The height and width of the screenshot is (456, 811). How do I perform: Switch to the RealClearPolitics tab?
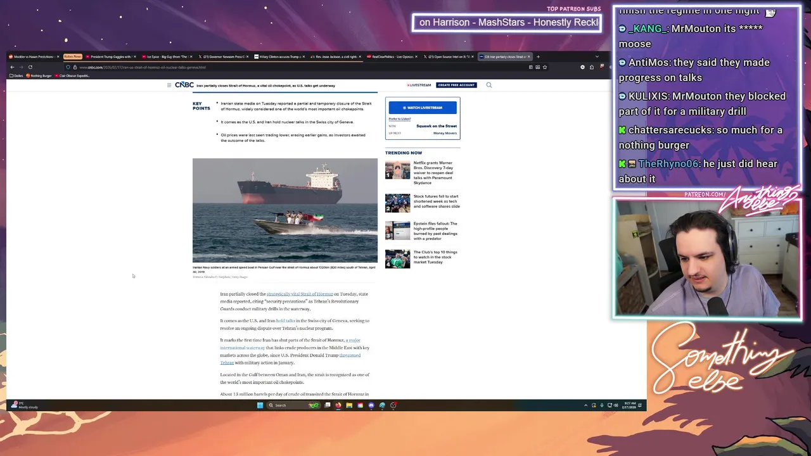click(393, 56)
